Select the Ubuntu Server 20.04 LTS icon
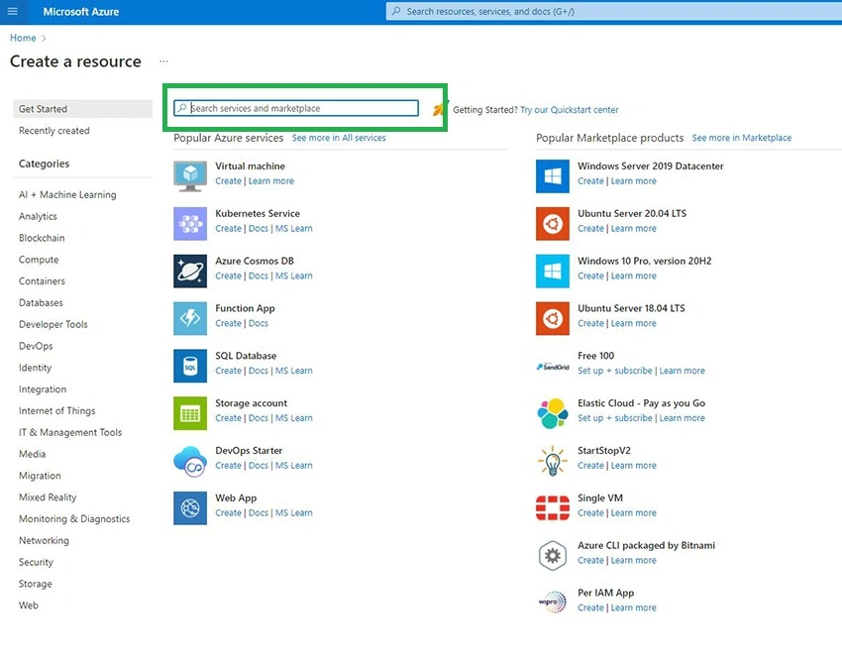 click(x=553, y=224)
